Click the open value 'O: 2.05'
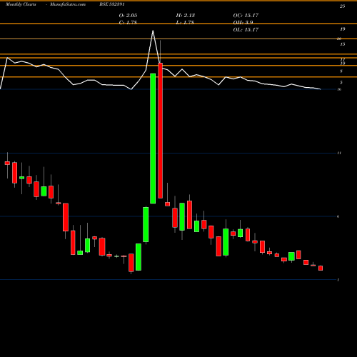 (128, 15)
